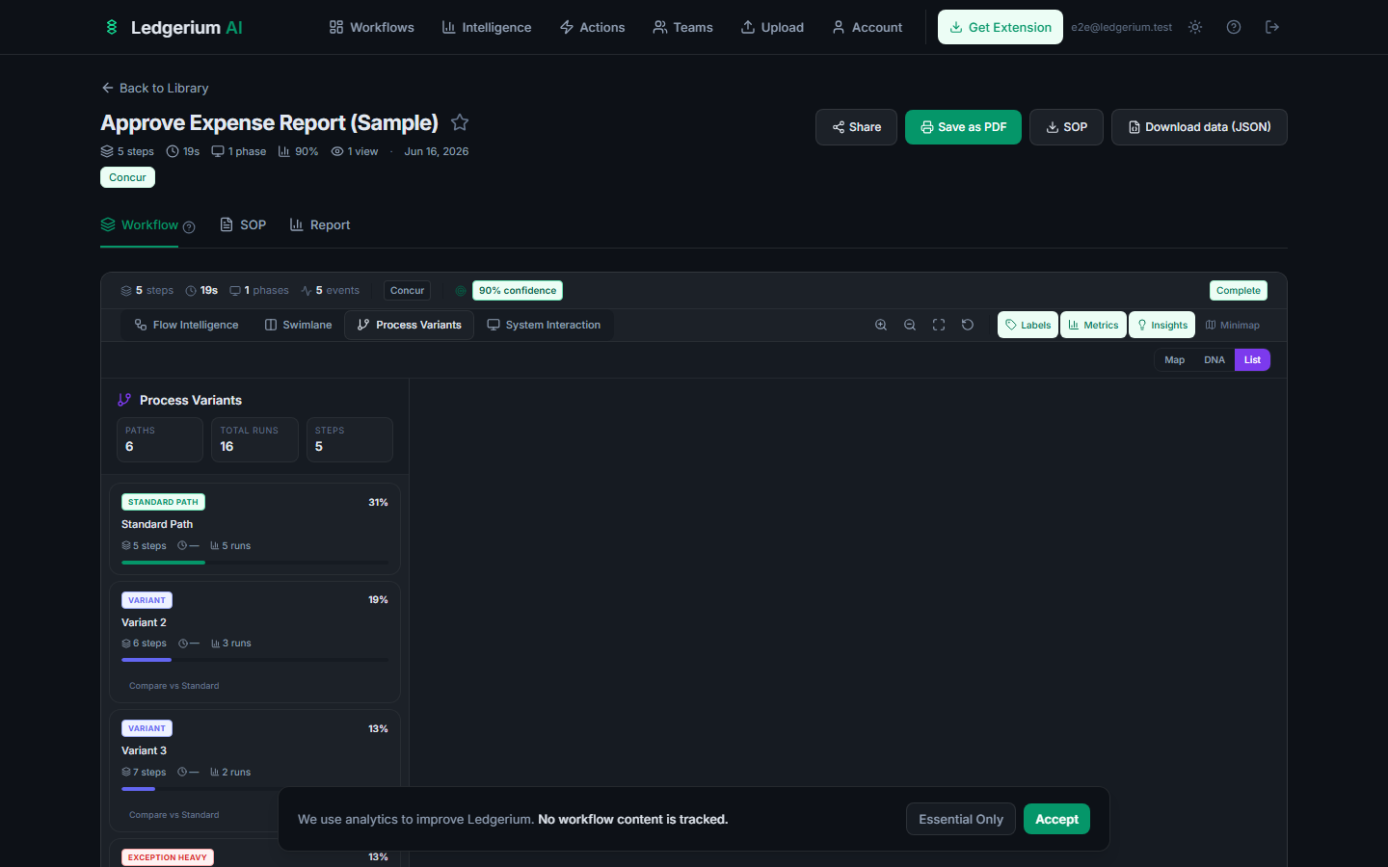Compare Variant 3 vs Standard
The width and height of the screenshot is (1388, 867).
(x=173, y=815)
